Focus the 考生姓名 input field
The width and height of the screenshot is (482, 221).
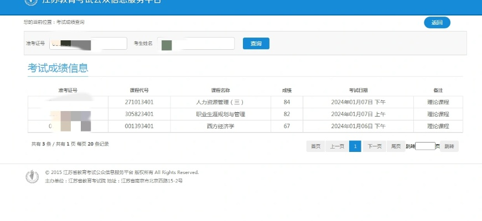pyautogui.click(x=196, y=43)
